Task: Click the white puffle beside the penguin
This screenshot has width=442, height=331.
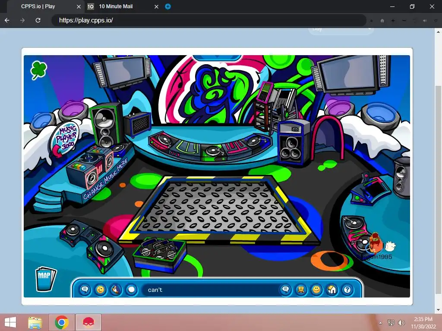Action: [390, 246]
